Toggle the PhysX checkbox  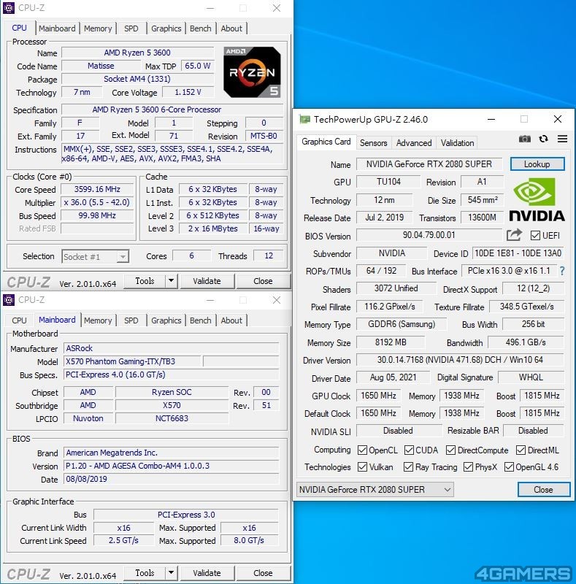469,466
